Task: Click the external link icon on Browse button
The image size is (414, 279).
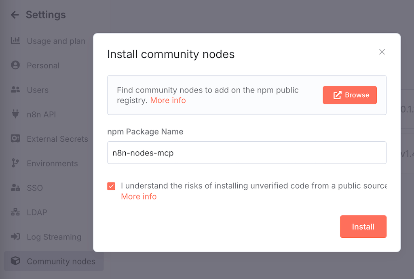Action: click(337, 95)
